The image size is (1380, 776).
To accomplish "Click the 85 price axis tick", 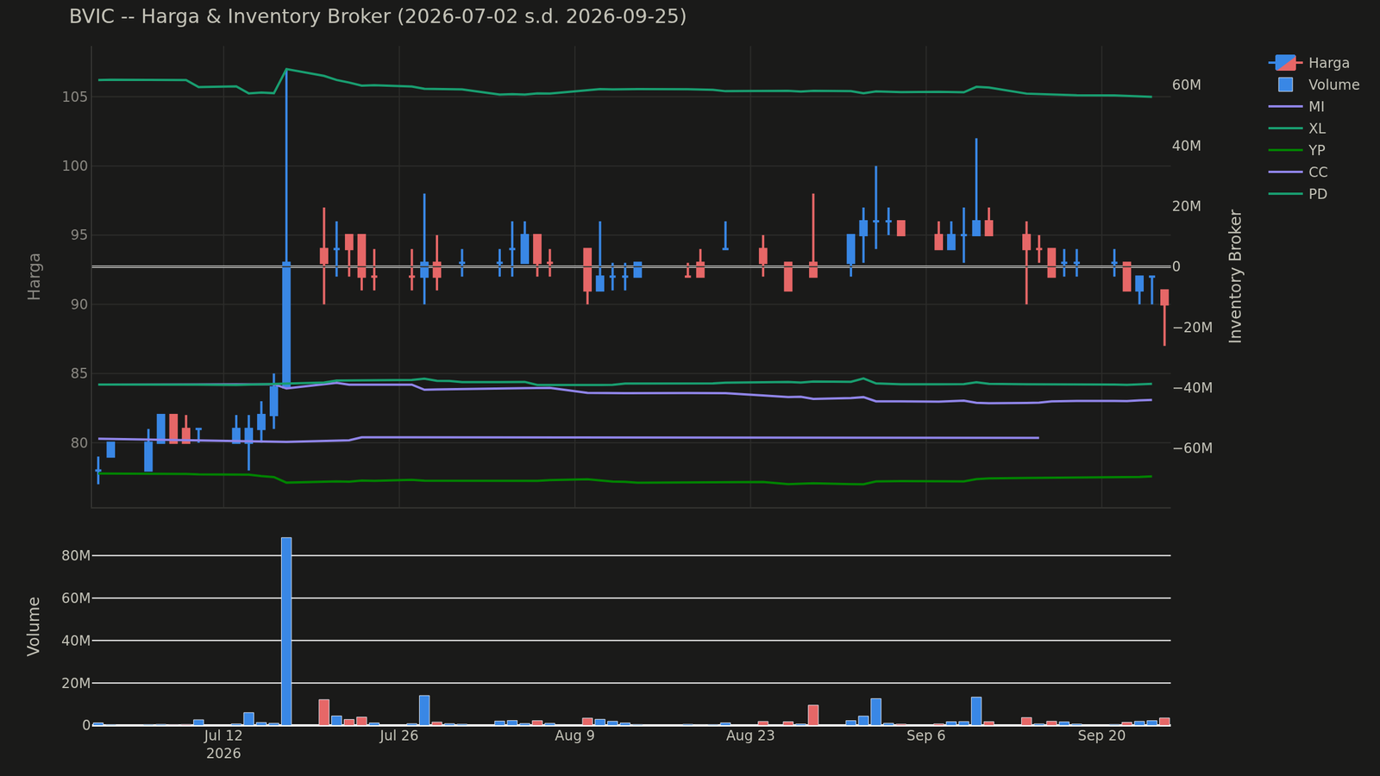I will pos(78,373).
